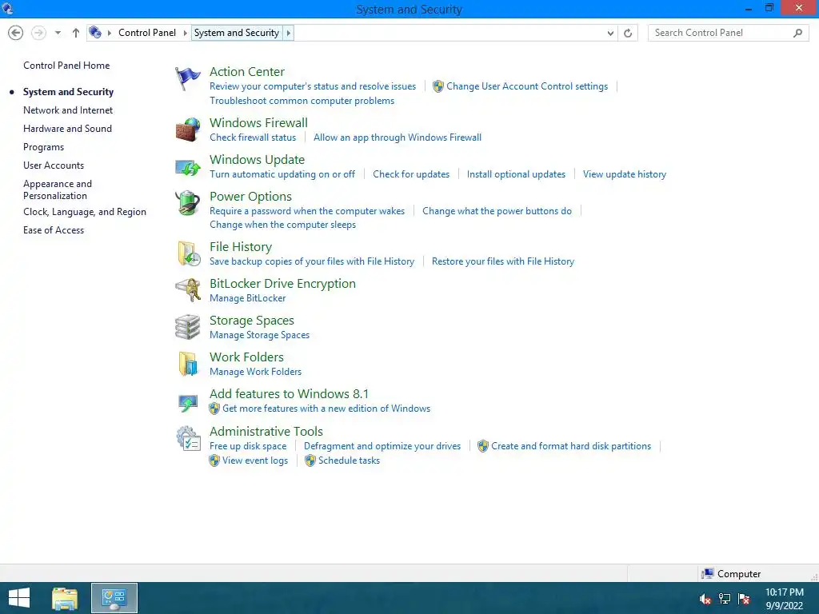Click Check firewall status
The width and height of the screenshot is (819, 614).
click(253, 138)
